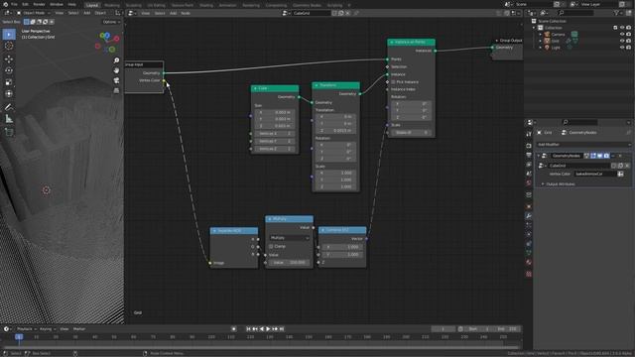Viewport: 635px width, 357px height.
Task: Select the Move tool in the viewport toolbar
Action: (9, 59)
